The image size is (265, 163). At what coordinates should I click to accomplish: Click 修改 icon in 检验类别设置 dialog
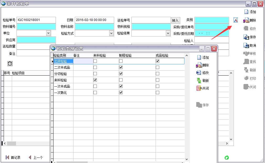(199, 73)
